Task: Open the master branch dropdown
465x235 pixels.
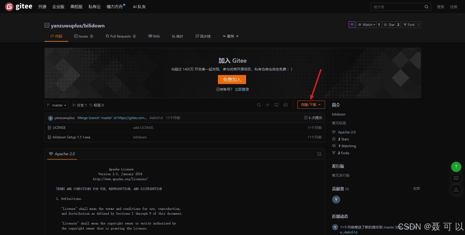Action: click(x=57, y=105)
